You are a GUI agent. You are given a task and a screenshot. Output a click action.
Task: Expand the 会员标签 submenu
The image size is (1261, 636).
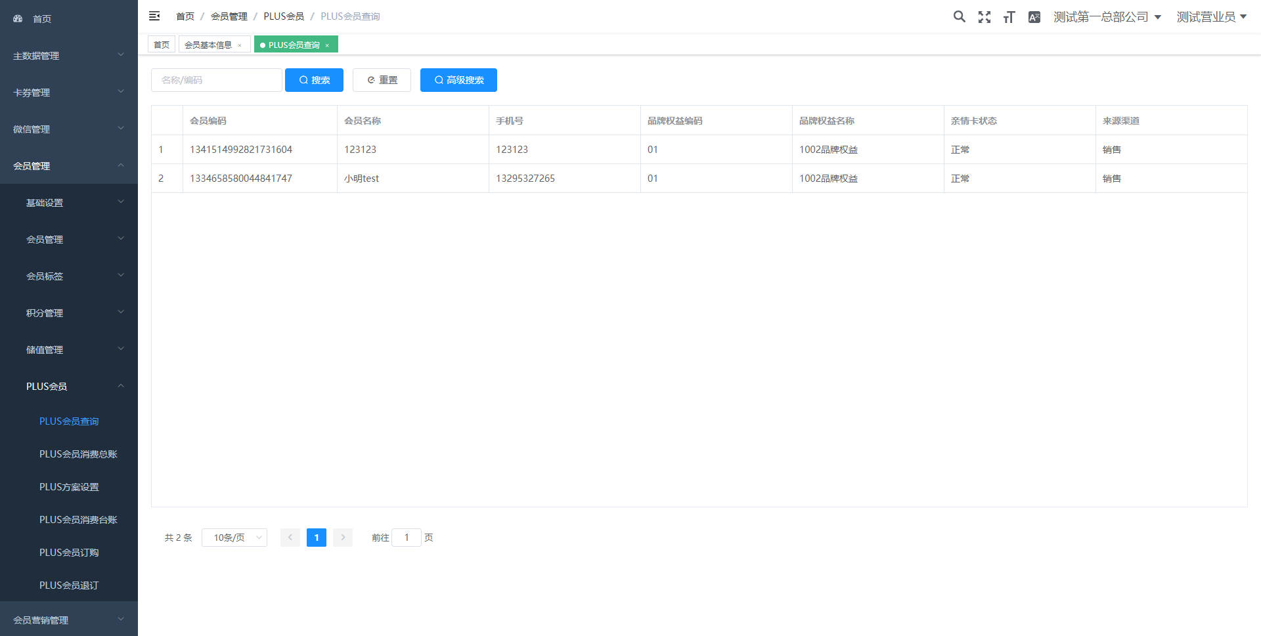pos(69,276)
